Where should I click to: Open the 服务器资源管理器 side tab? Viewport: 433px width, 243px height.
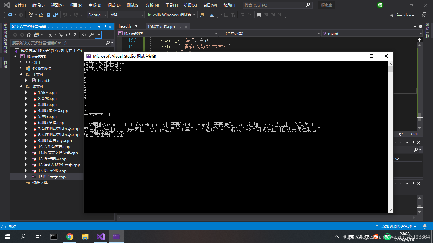tap(5, 38)
